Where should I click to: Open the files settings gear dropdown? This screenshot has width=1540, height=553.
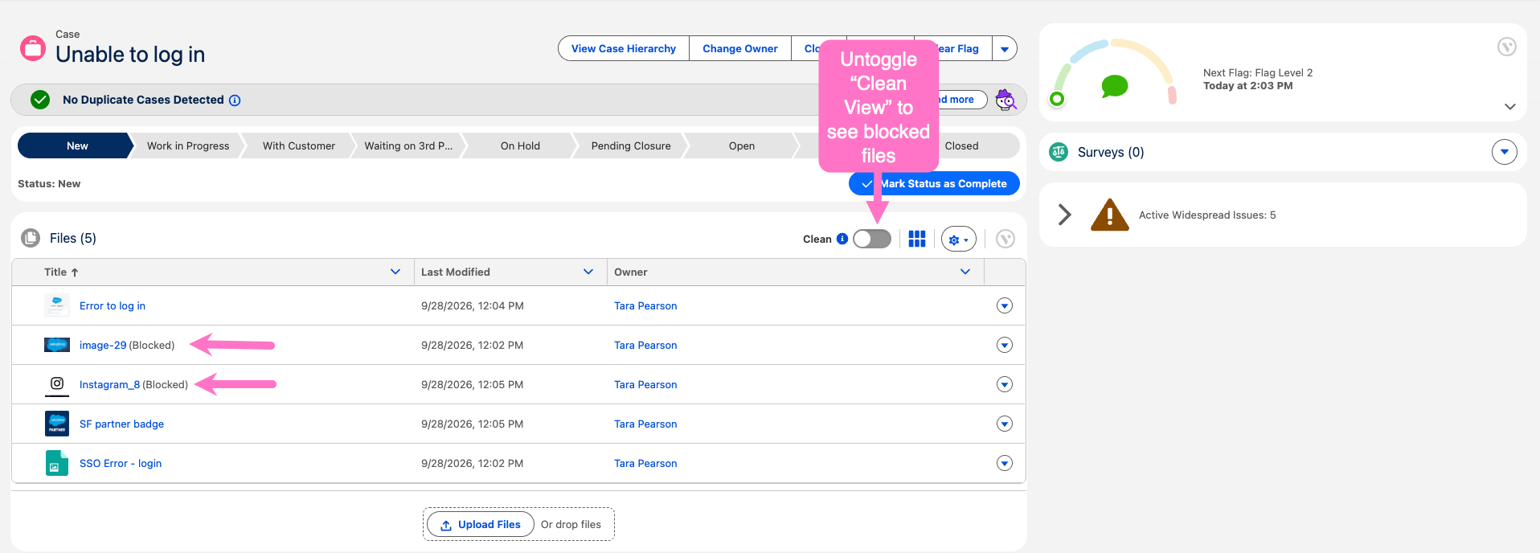(959, 239)
